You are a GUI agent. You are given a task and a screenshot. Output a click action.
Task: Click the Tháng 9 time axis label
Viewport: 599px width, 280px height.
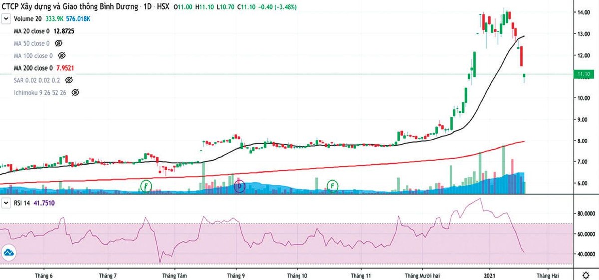click(x=236, y=275)
